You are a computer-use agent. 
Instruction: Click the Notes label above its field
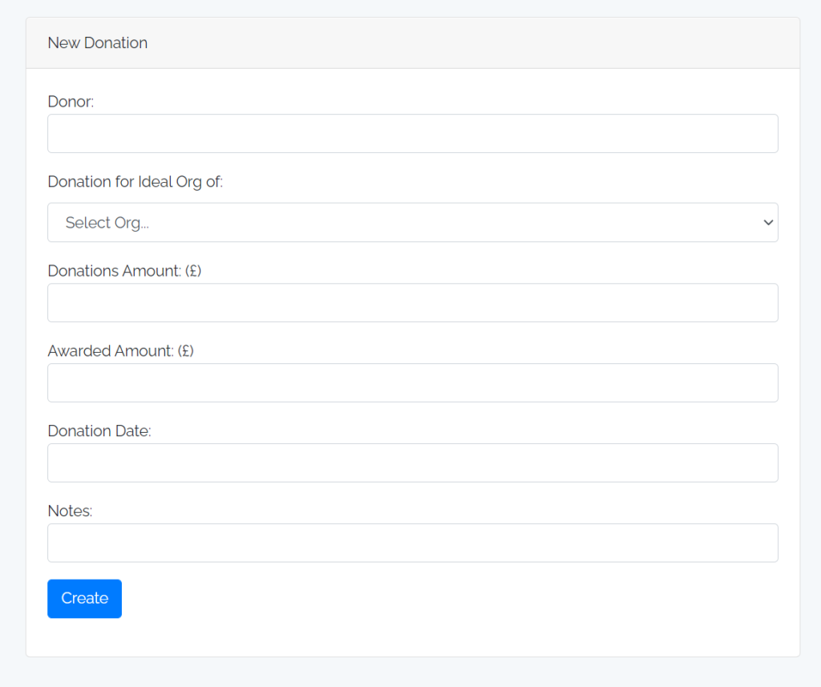tap(69, 511)
